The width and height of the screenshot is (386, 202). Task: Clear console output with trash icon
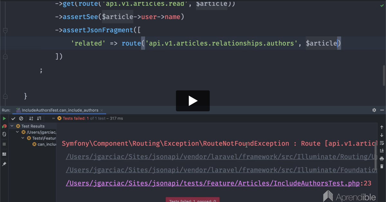point(382,166)
